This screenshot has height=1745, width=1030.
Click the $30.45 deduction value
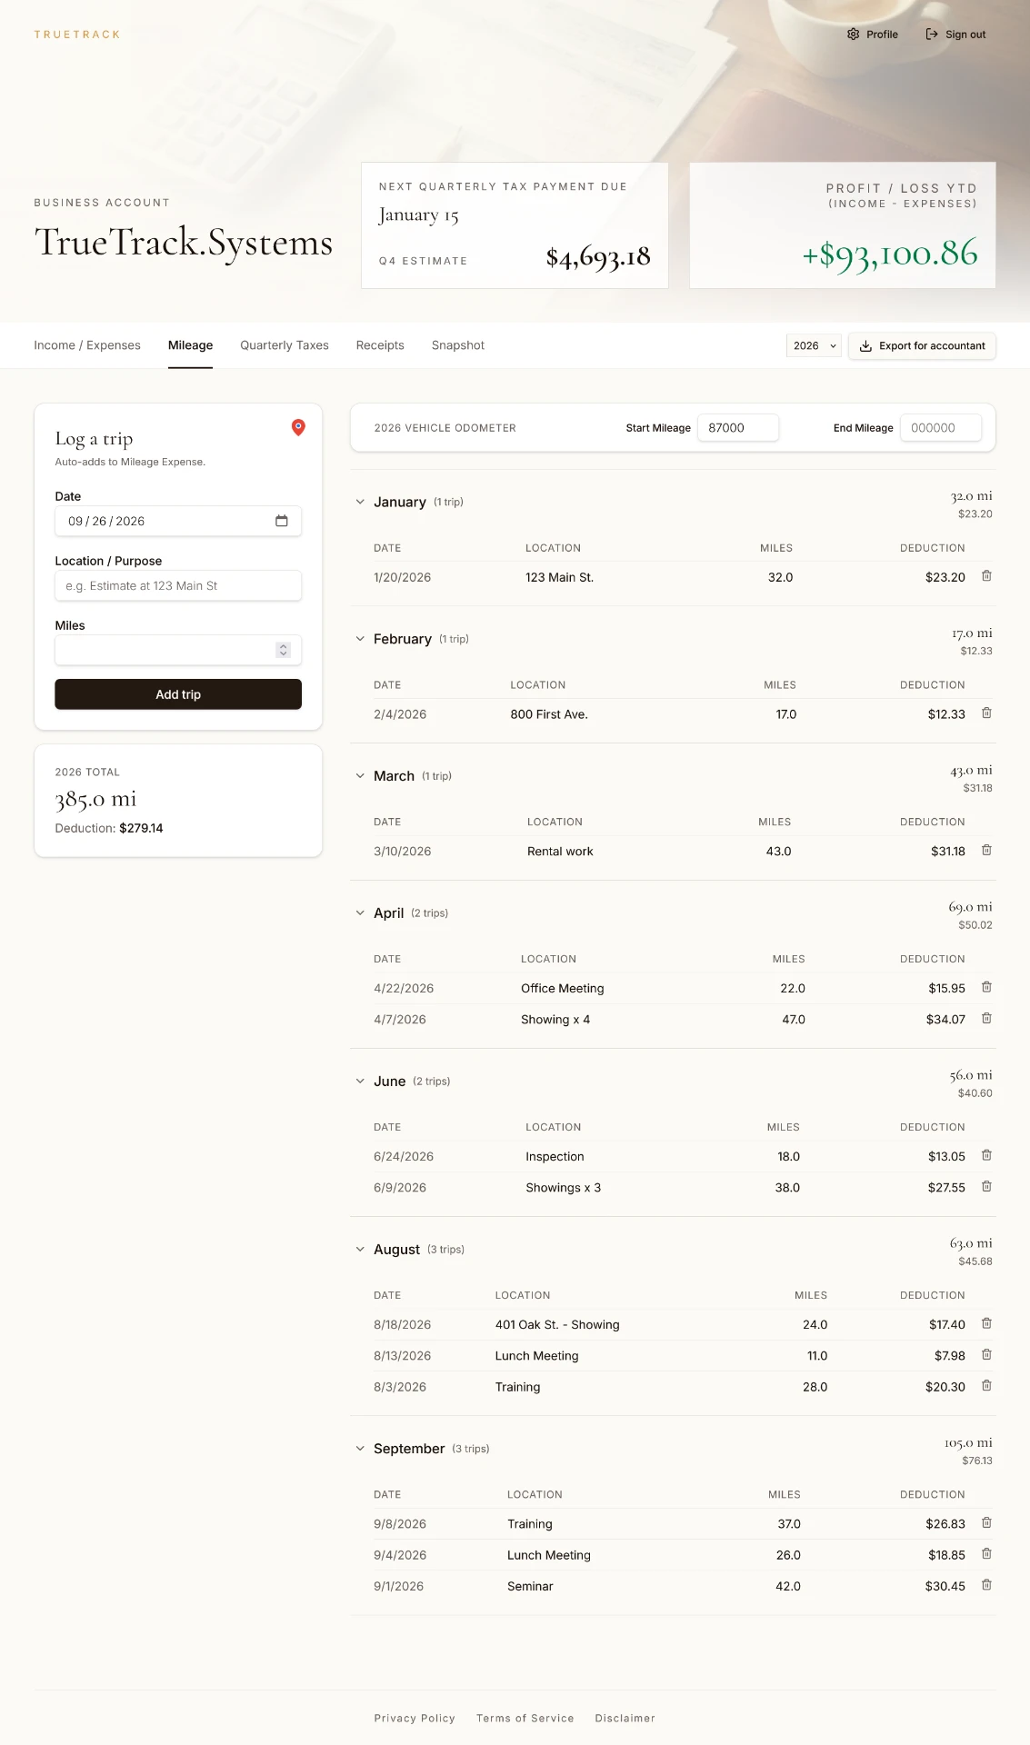point(945,1586)
